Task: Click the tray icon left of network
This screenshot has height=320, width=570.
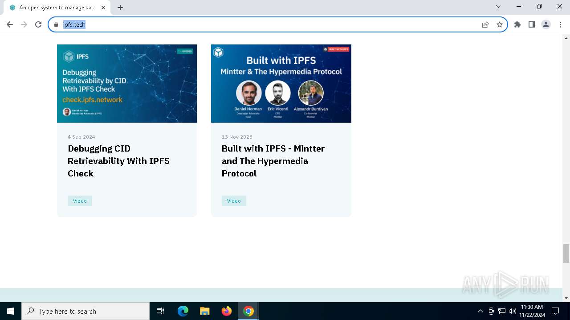Action: 491,311
